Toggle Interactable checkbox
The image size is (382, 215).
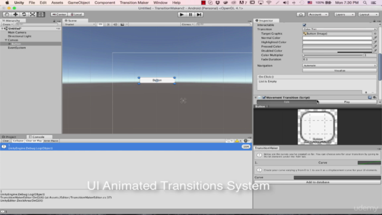(304, 25)
